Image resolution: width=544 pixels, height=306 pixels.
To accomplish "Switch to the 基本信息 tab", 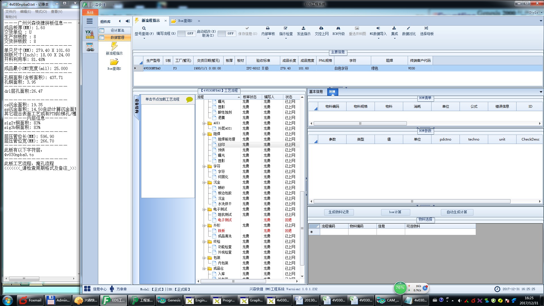I will (316, 92).
